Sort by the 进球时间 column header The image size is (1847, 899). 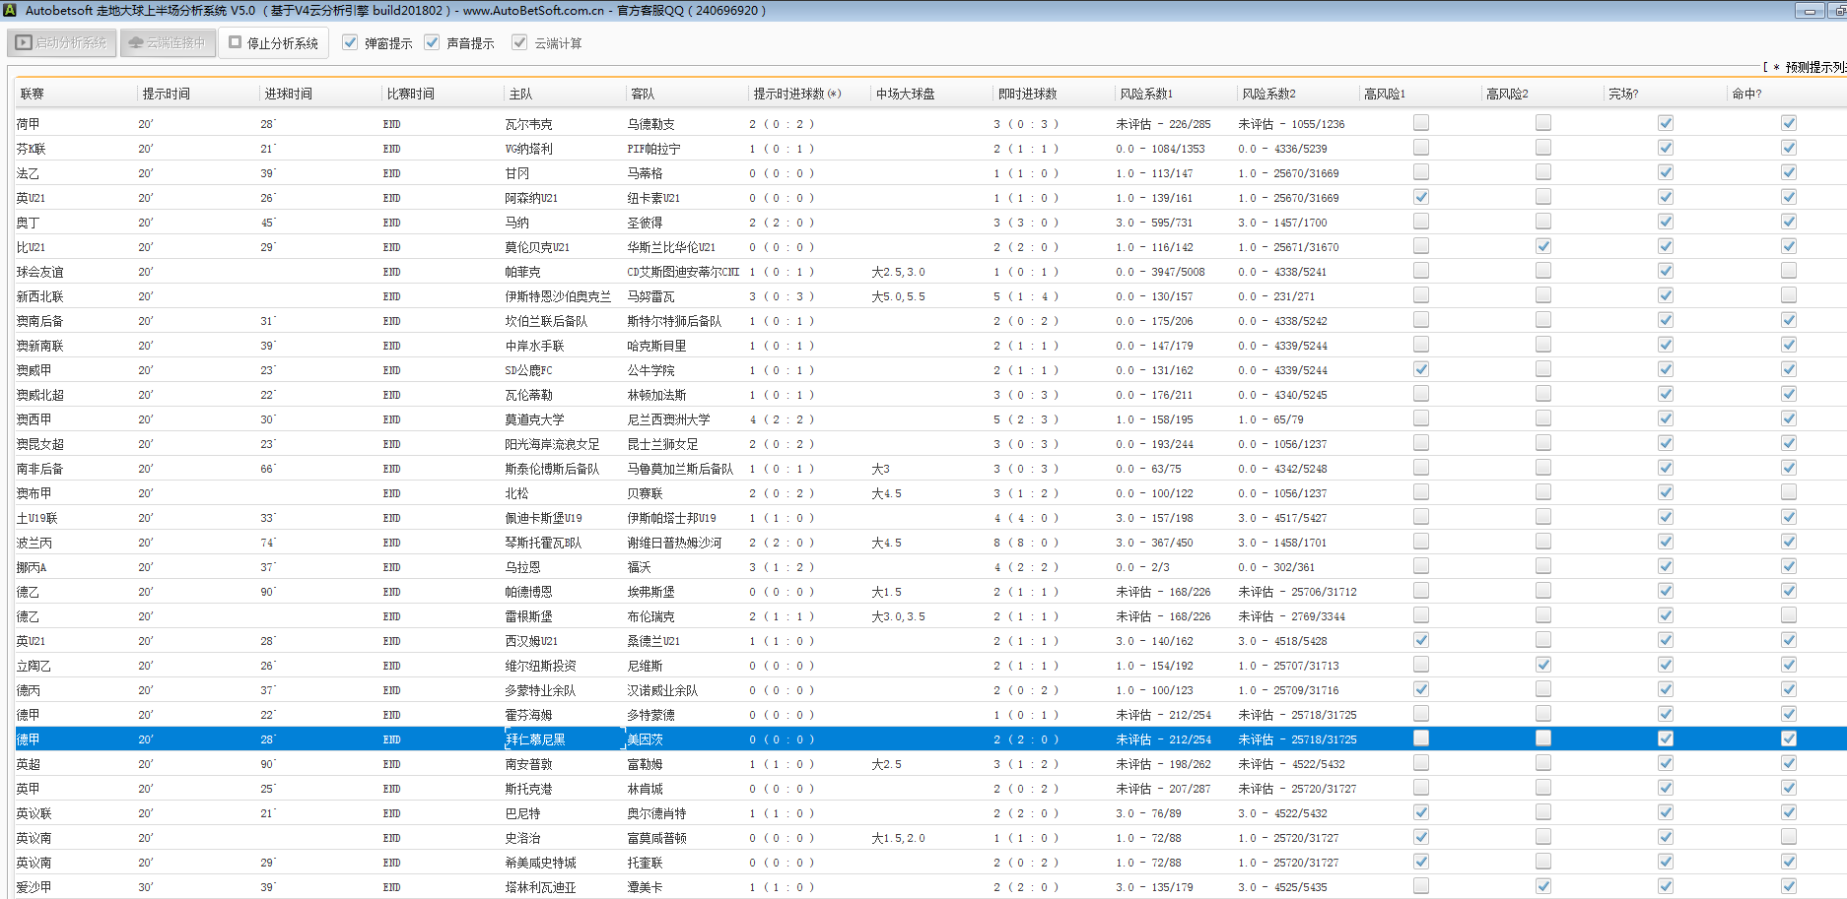tap(288, 94)
